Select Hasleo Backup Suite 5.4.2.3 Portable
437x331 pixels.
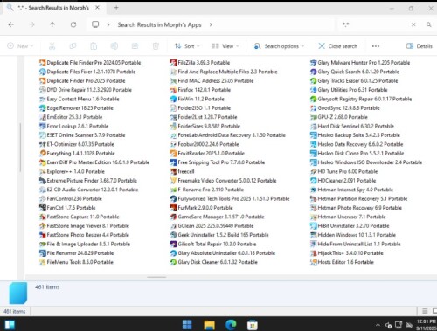point(355,135)
